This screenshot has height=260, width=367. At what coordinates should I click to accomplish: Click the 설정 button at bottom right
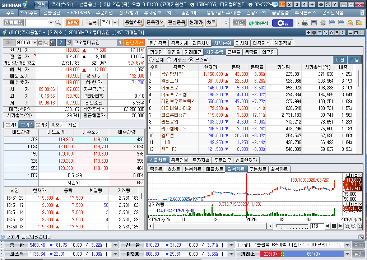click(359, 254)
